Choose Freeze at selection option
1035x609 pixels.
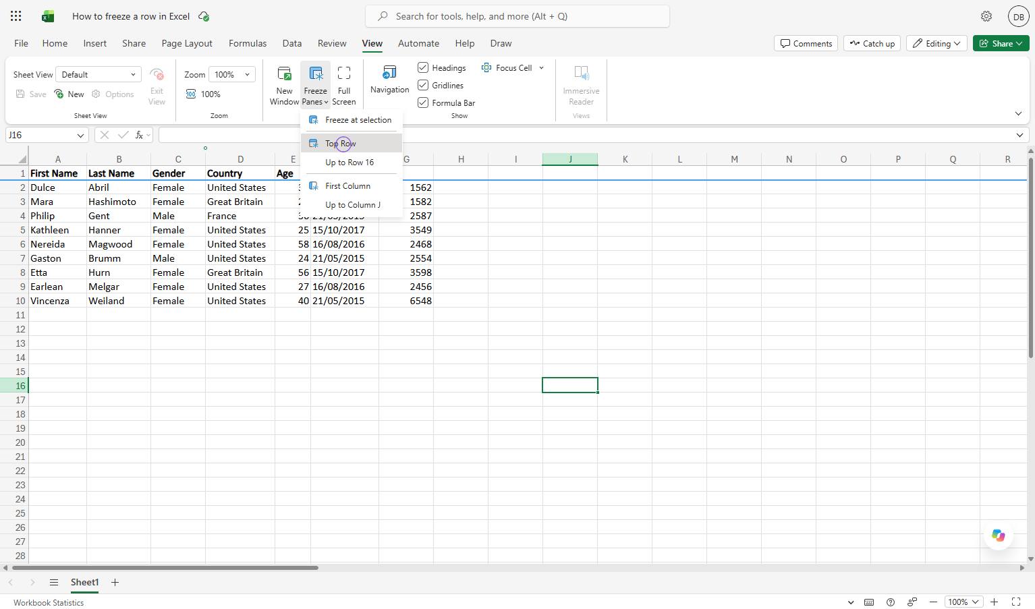[352, 120]
